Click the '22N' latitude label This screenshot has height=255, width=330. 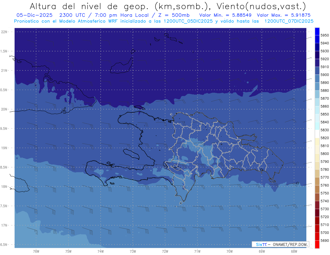pyautogui.click(x=4, y=32)
